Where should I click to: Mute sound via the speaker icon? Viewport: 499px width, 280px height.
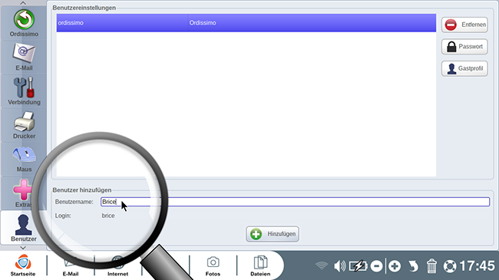339,266
